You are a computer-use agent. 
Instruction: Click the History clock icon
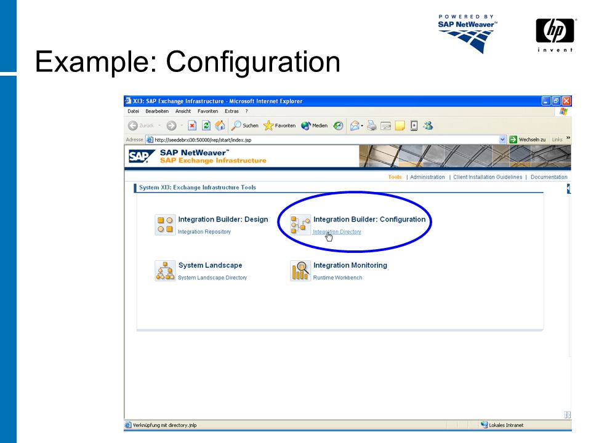[339, 126]
